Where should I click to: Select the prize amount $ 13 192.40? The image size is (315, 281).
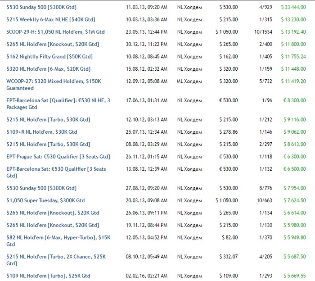(293, 32)
